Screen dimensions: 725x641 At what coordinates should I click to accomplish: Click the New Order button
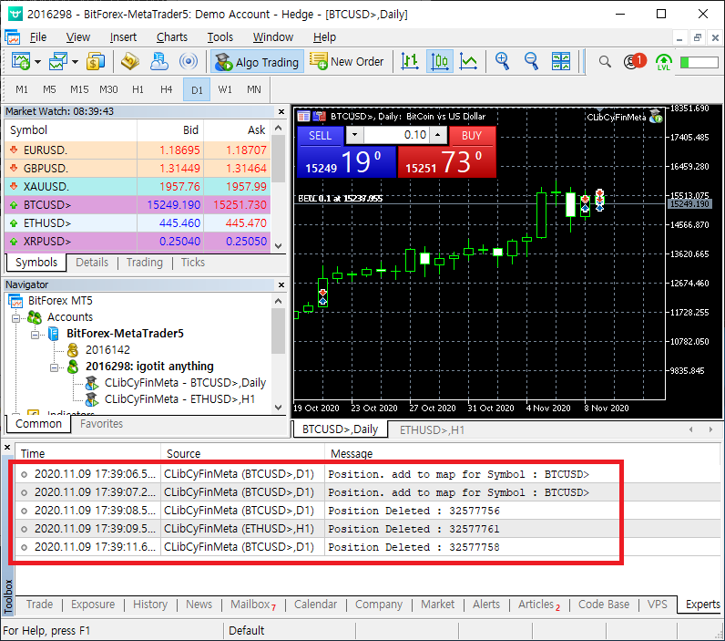coord(346,62)
